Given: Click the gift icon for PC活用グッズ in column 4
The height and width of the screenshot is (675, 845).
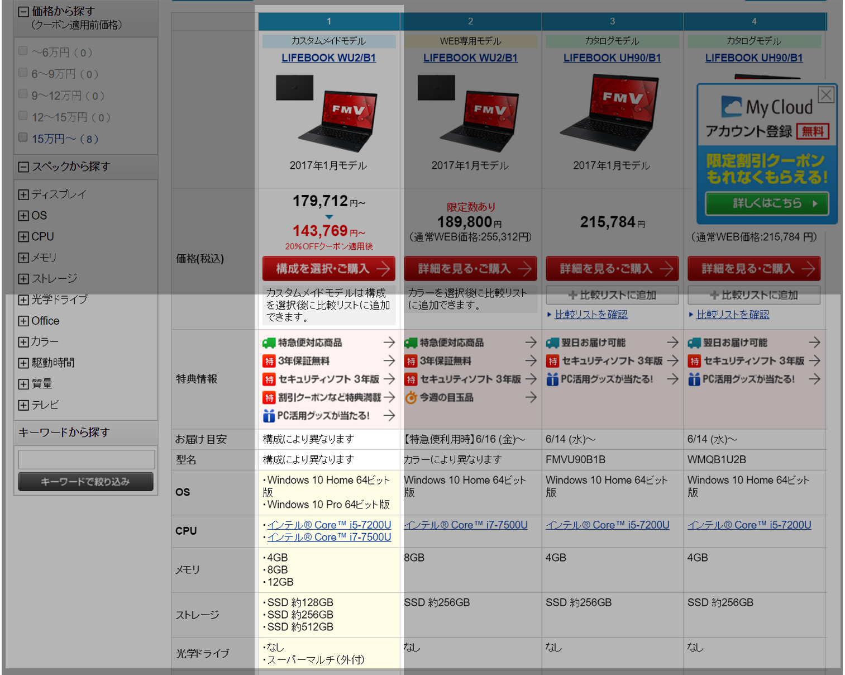Looking at the screenshot, I should coord(694,379).
